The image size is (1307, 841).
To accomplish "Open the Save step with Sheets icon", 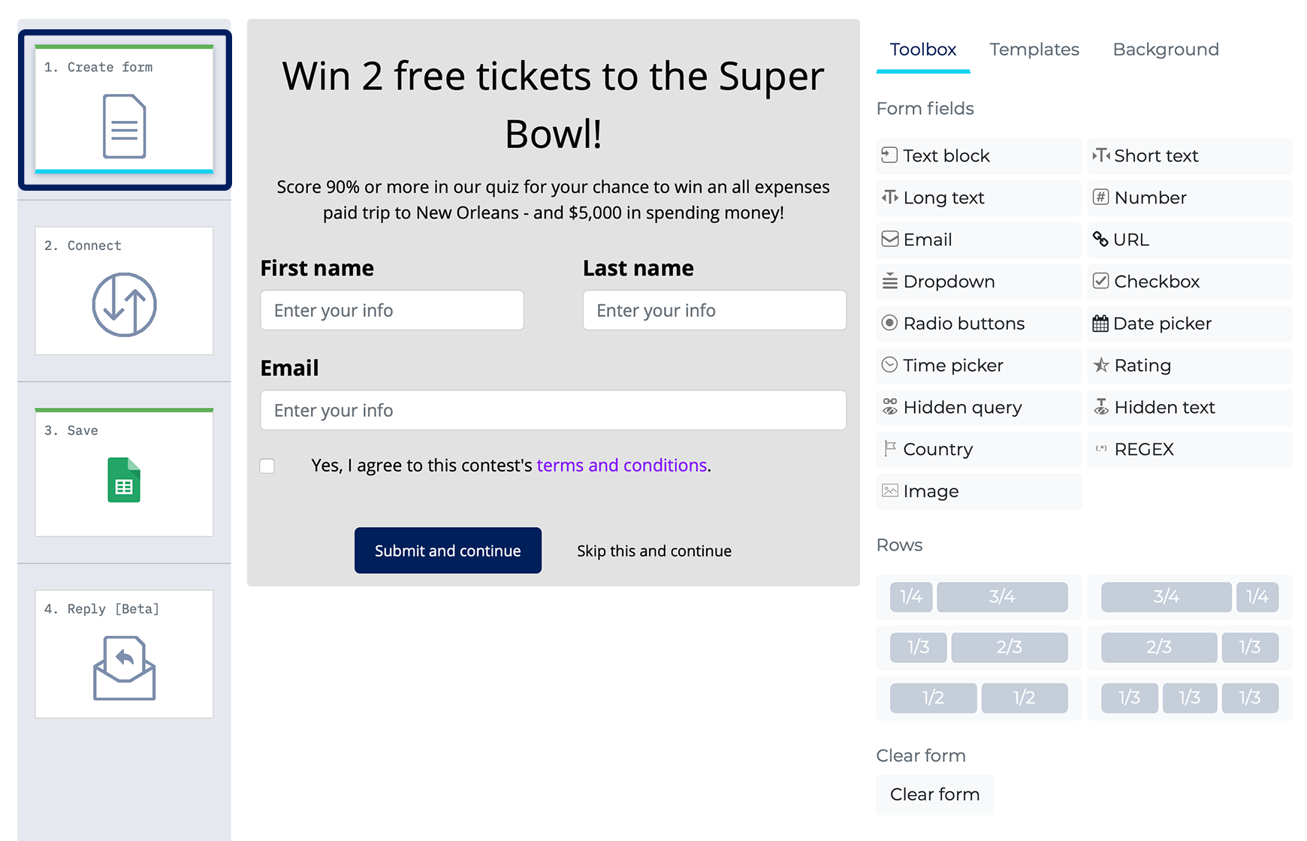I will [125, 472].
